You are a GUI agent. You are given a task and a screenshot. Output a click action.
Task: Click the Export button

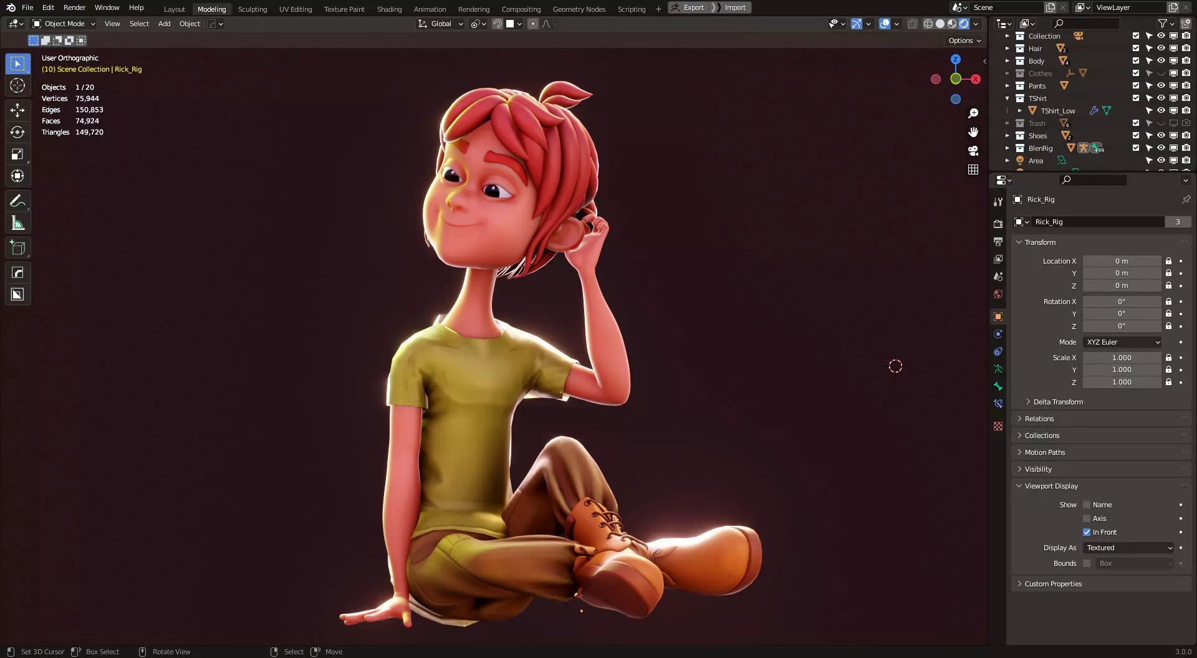(x=688, y=7)
